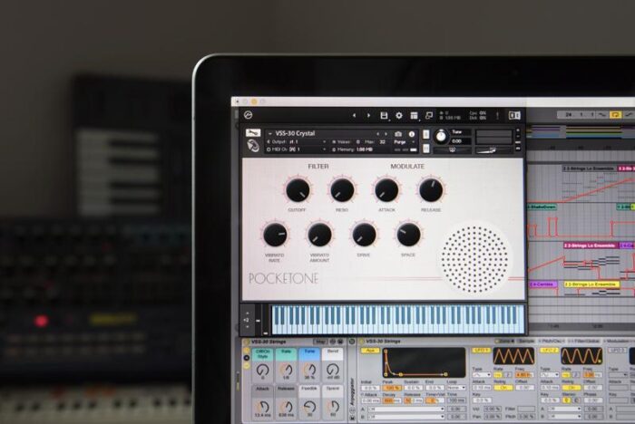The image size is (635, 424).
Task: Open the envelope Loop mode dropdown
Action: 455,388
